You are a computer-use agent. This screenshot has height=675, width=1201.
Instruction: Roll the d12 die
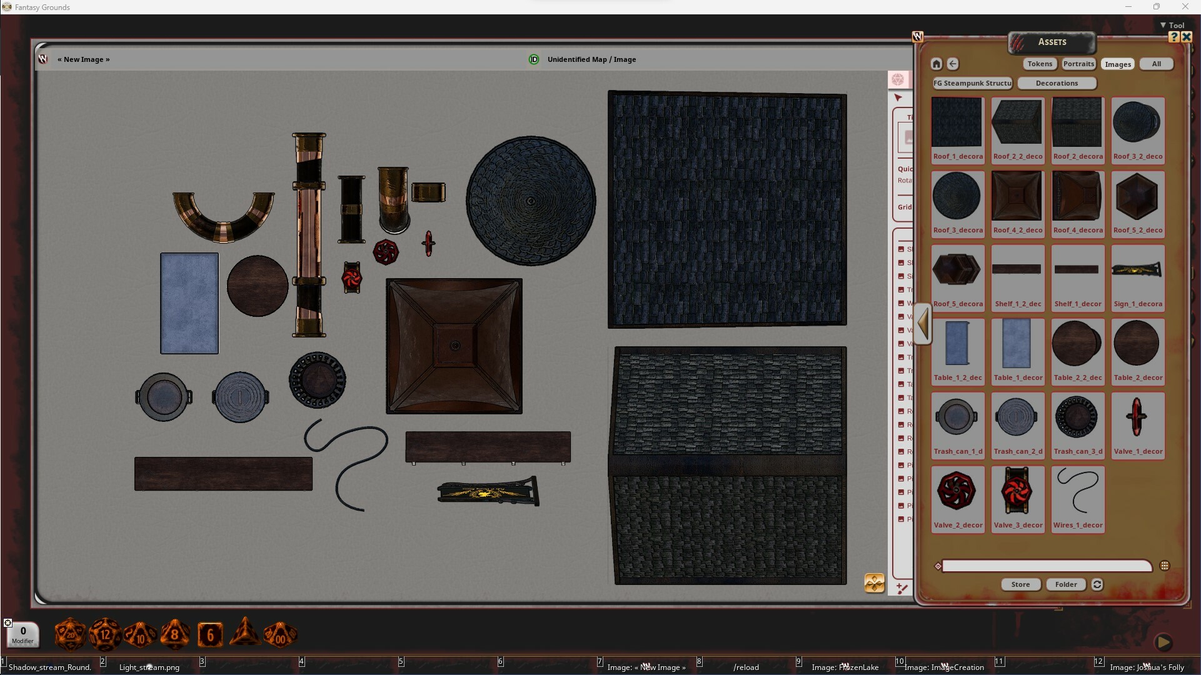(x=105, y=634)
